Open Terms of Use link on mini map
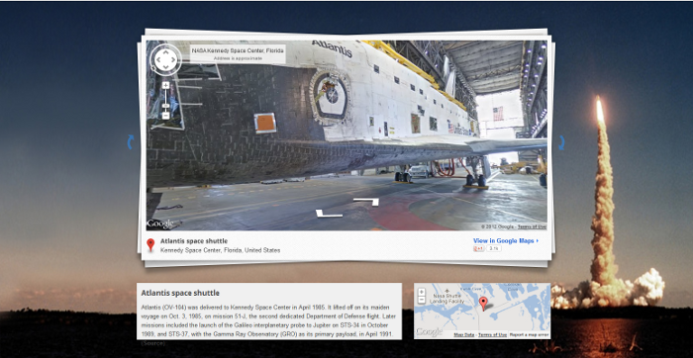This screenshot has width=693, height=358. tap(492, 335)
